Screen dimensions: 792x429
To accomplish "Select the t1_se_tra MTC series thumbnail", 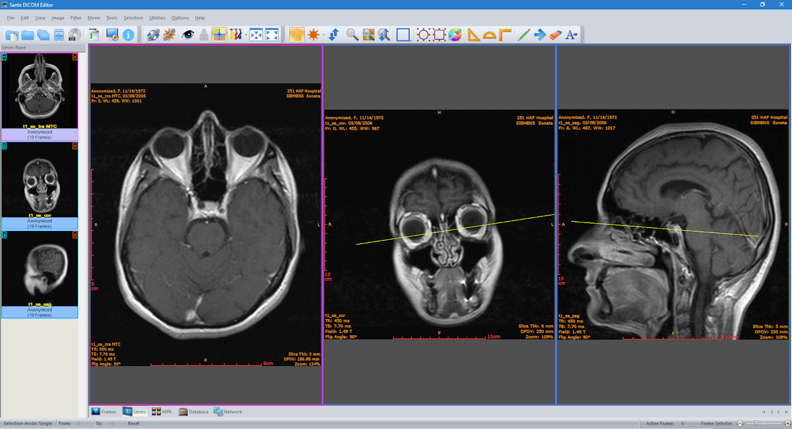I will coord(40,96).
